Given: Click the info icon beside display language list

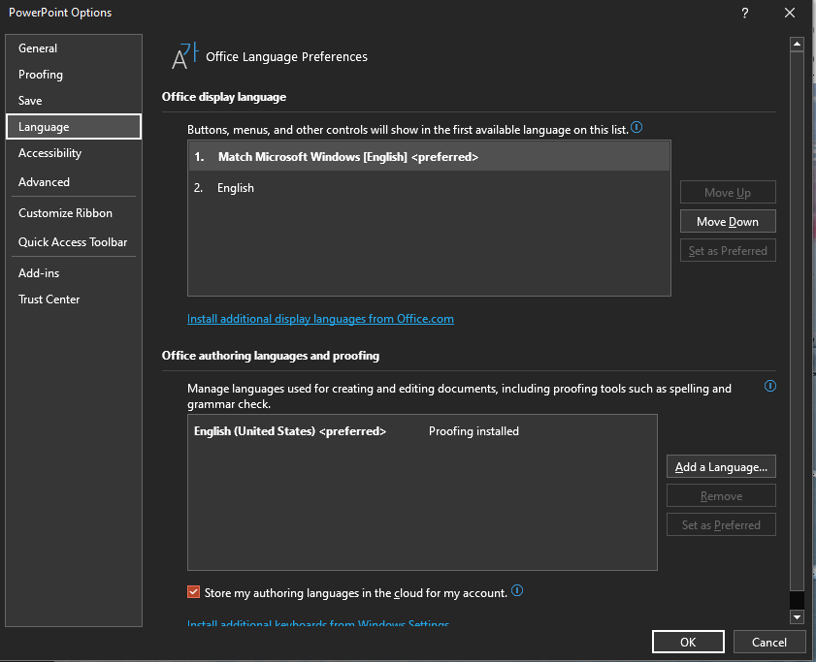Looking at the screenshot, I should (636, 127).
